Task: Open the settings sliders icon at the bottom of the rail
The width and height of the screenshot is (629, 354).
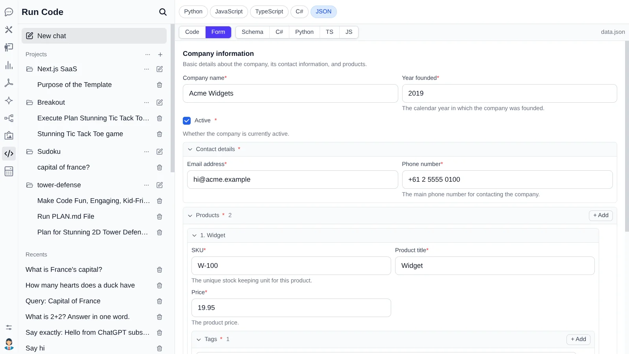Action: click(9, 327)
